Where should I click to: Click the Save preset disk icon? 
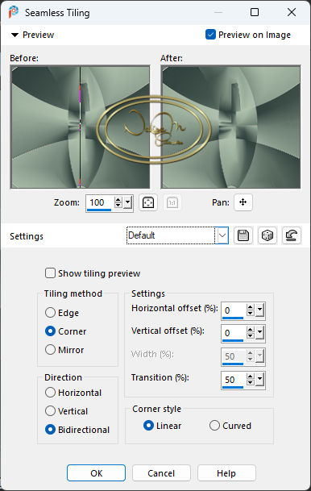pos(243,235)
